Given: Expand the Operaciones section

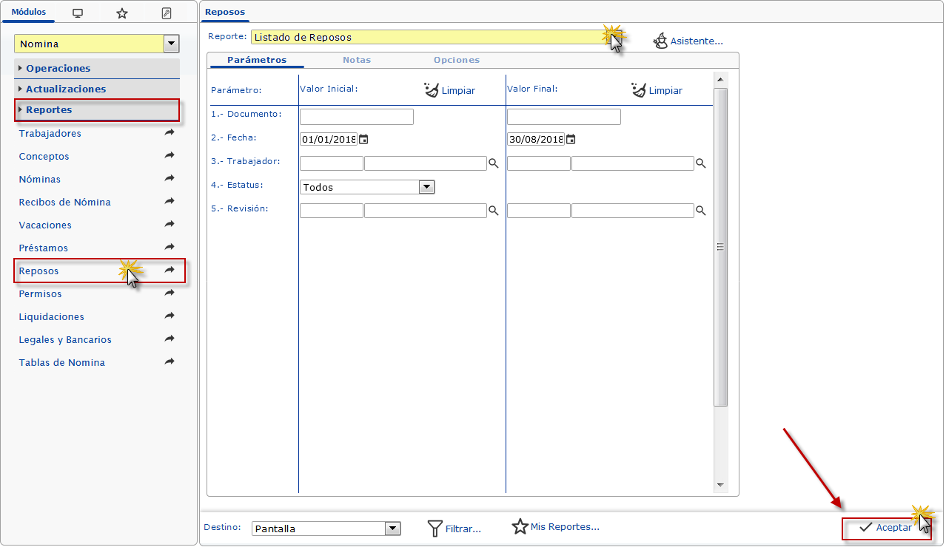Looking at the screenshot, I should pos(58,68).
